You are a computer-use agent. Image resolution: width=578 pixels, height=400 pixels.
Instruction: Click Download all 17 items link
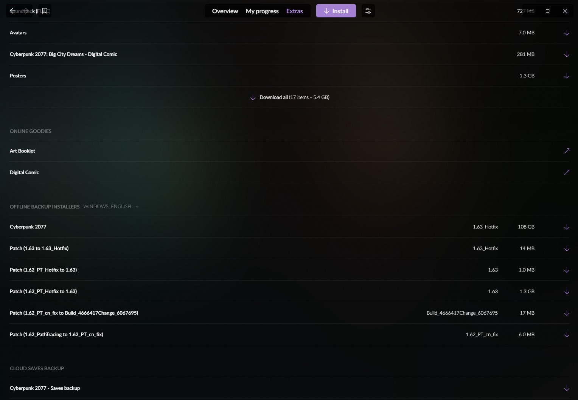coord(290,97)
